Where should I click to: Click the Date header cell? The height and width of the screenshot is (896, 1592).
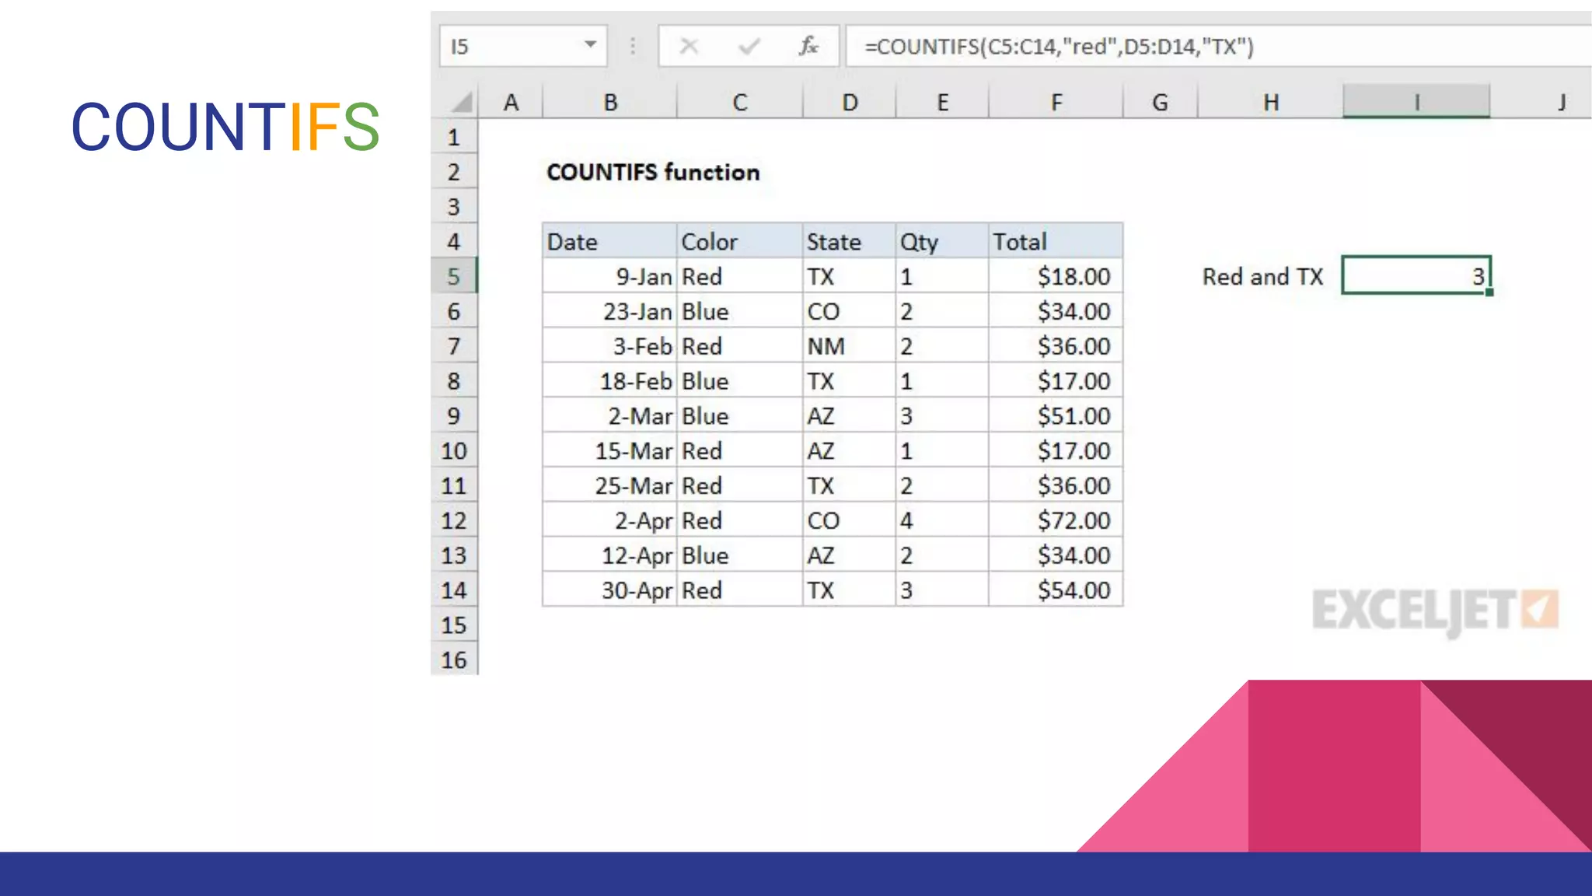609,241
